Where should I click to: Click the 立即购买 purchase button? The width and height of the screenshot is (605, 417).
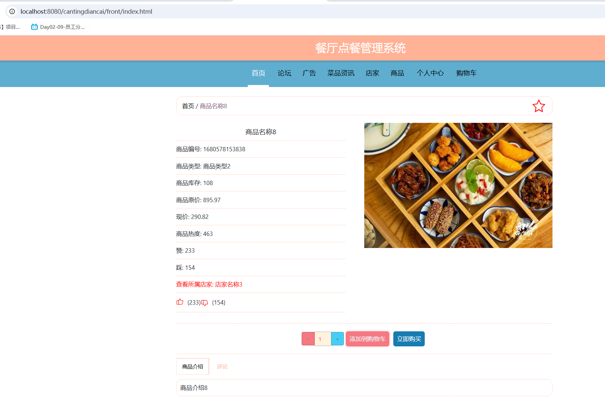coord(409,339)
